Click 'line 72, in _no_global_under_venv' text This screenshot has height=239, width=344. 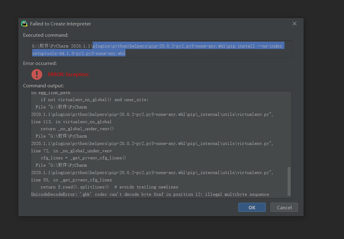pyautogui.click(x=71, y=151)
